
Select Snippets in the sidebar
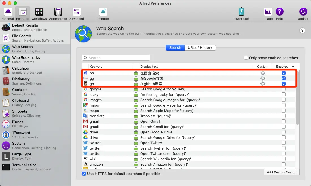click(35, 113)
